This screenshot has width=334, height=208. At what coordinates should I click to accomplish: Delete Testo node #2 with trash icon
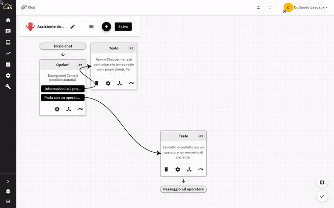click(97, 83)
